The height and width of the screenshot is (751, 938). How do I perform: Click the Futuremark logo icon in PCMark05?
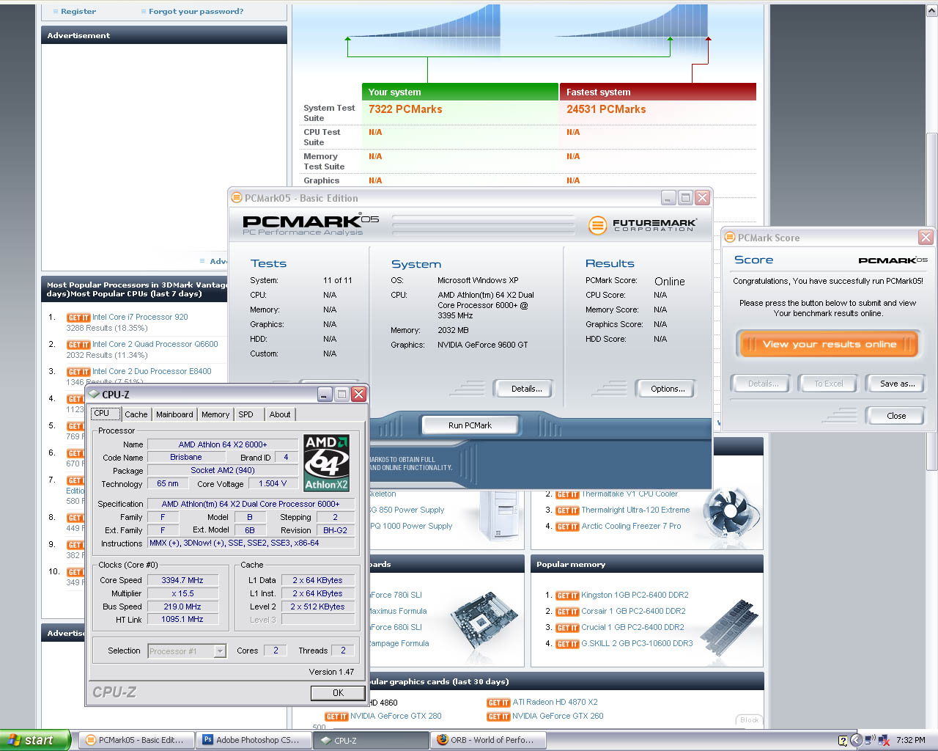click(597, 225)
